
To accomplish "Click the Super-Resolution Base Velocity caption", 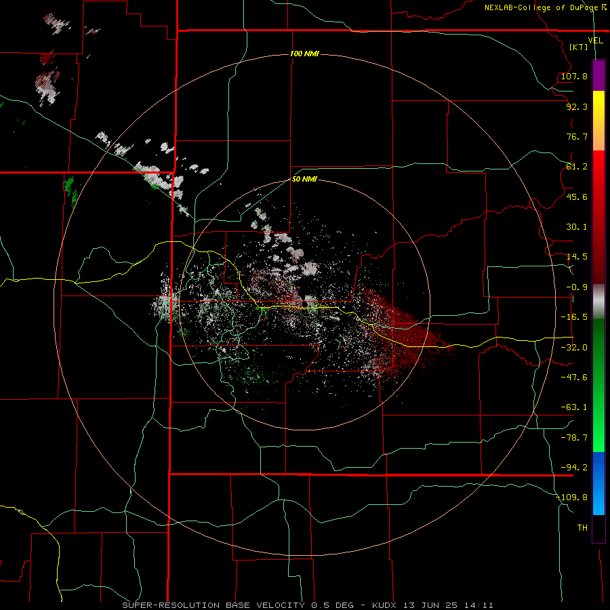I will [308, 605].
